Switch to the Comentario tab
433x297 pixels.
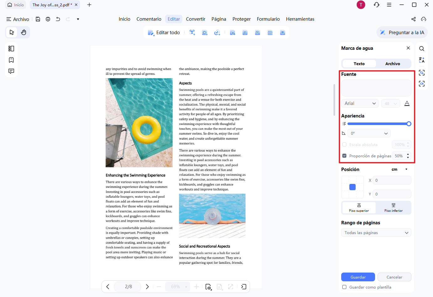tap(149, 19)
